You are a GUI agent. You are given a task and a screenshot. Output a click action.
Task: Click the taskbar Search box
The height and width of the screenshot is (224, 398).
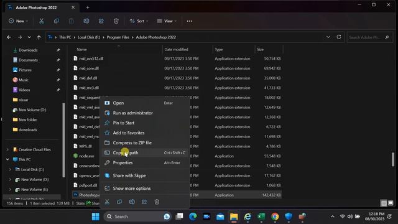[137, 217]
